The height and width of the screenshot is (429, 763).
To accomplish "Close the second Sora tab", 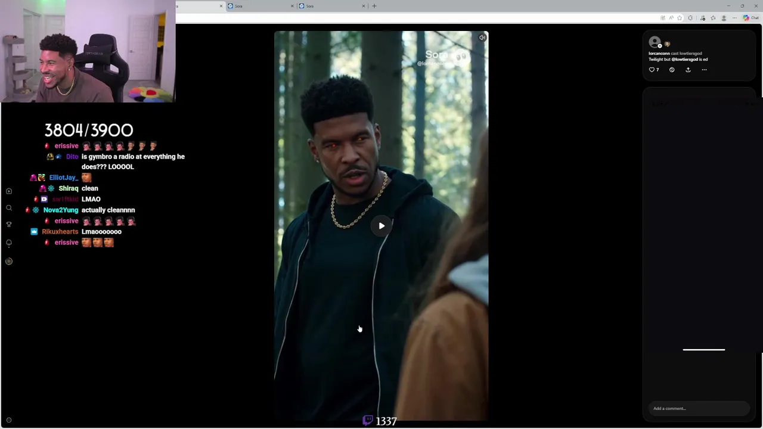I will (x=292, y=6).
